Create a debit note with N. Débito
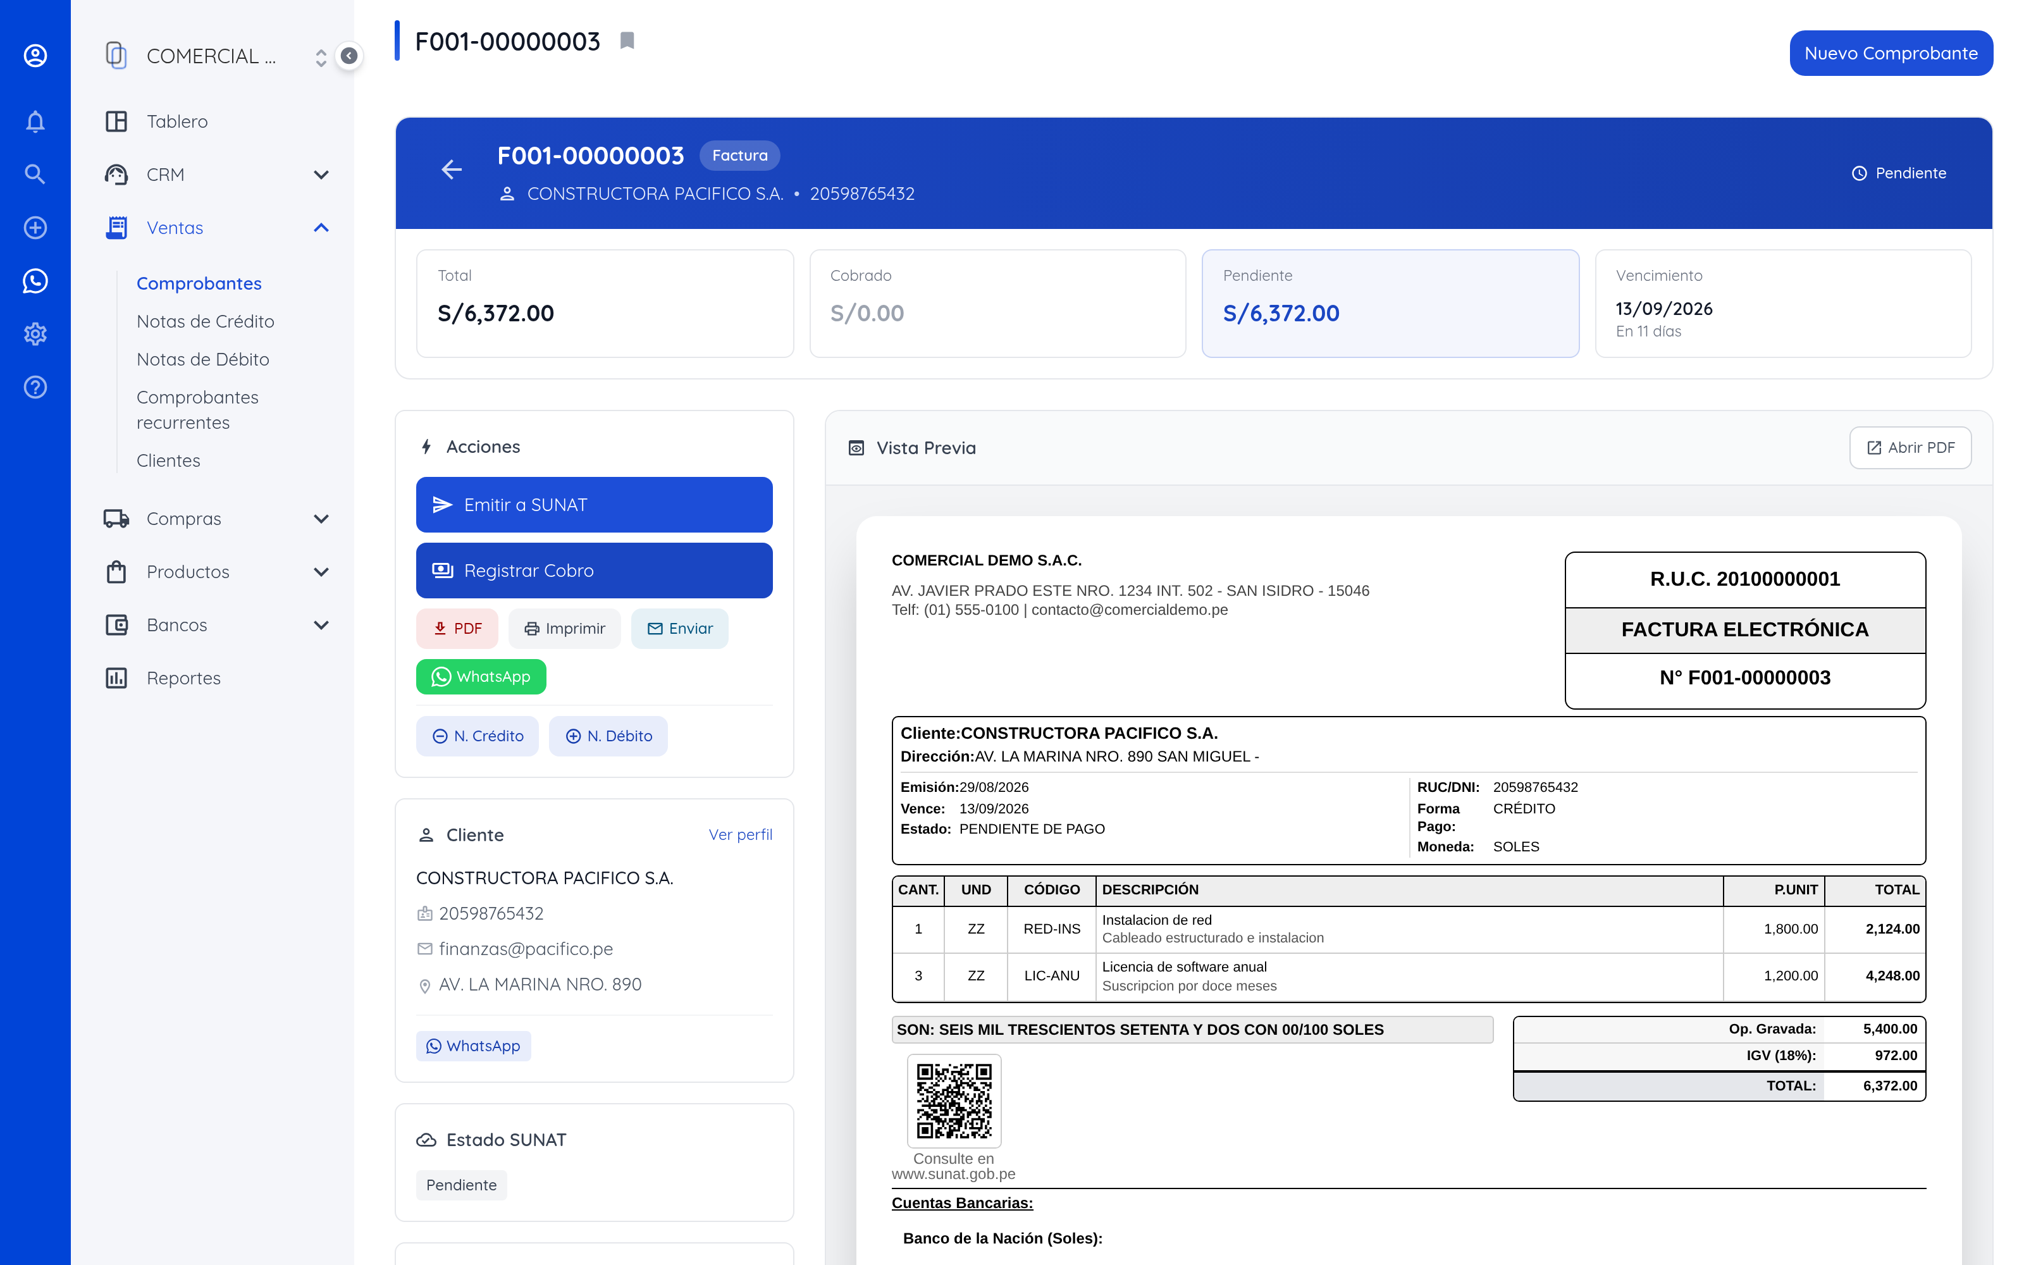2024x1265 pixels. pyautogui.click(x=608, y=736)
